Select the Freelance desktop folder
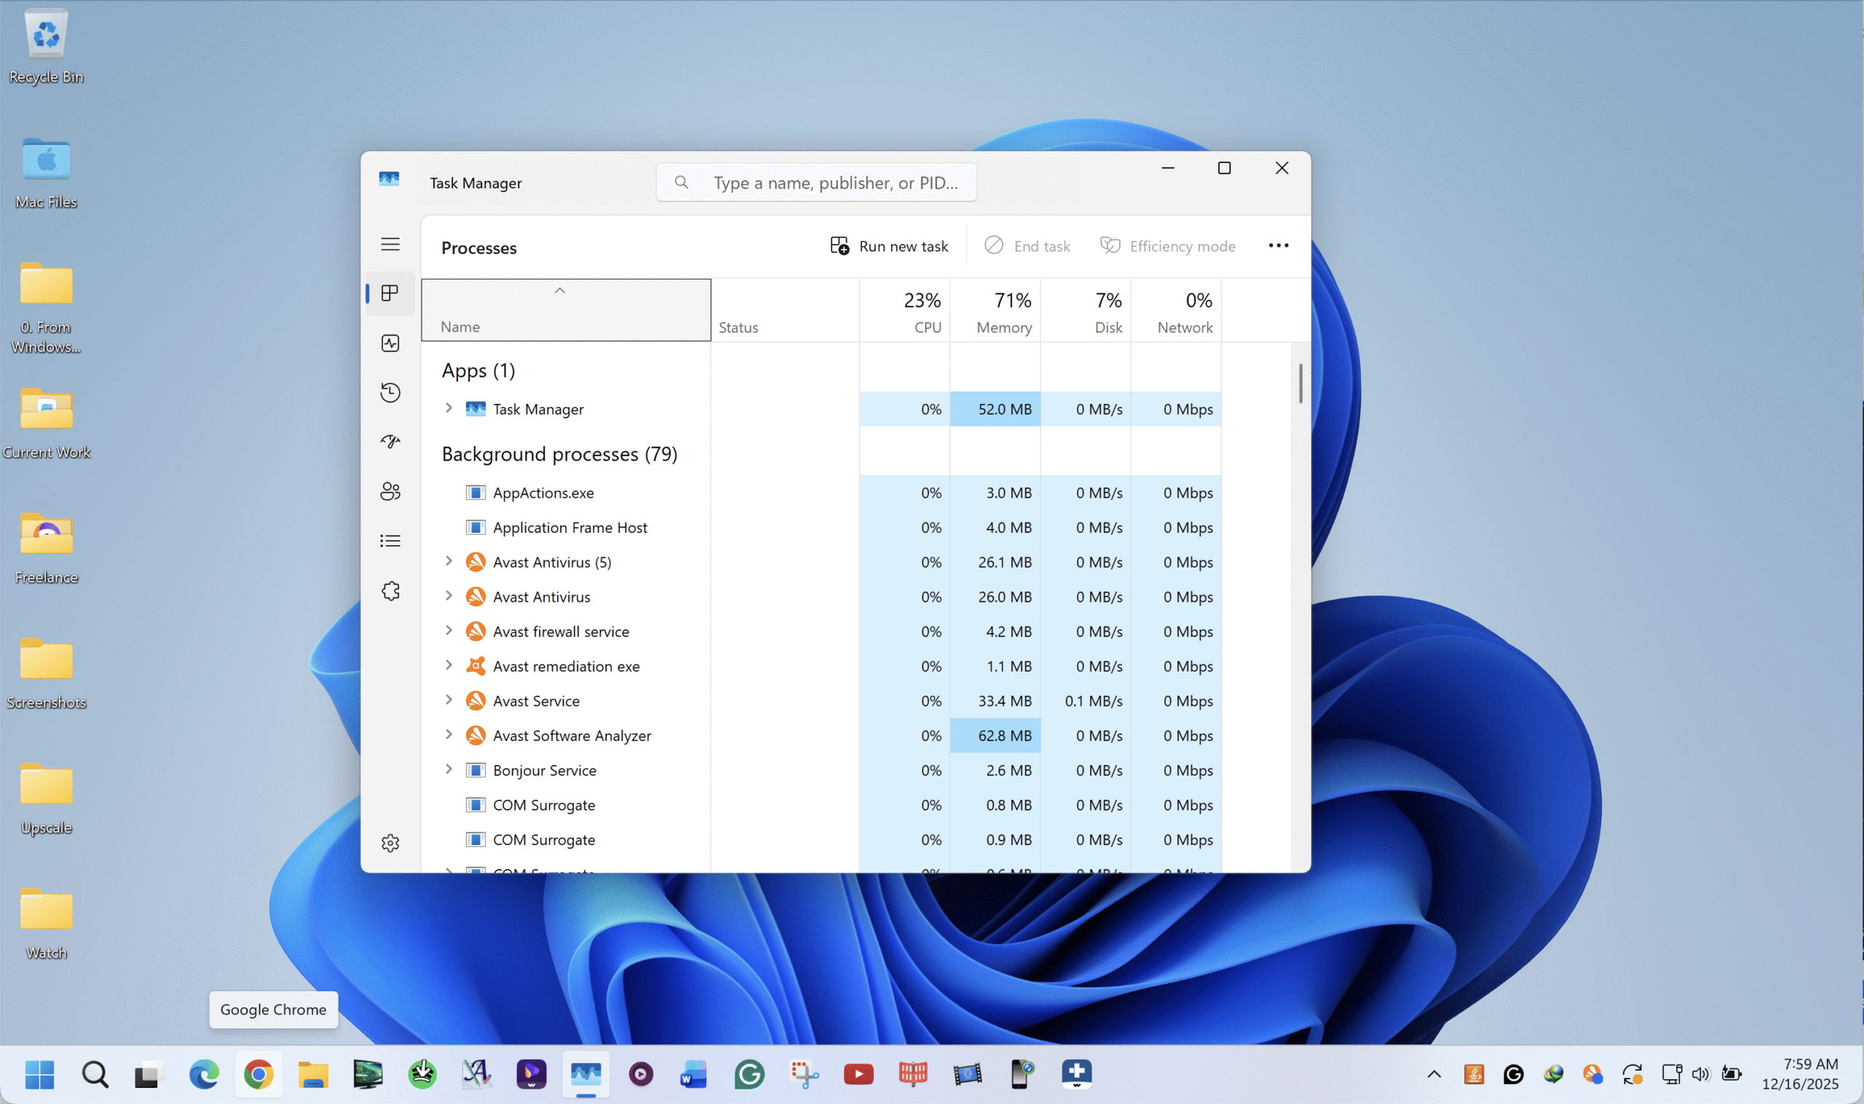Viewport: 1864px width, 1104px height. 46,548
